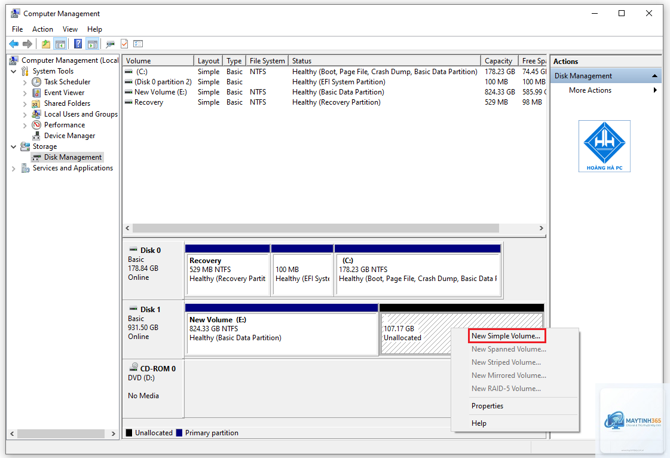The image size is (670, 458).
Task: Click console tree scrollbar right arrow
Action: pos(113,433)
